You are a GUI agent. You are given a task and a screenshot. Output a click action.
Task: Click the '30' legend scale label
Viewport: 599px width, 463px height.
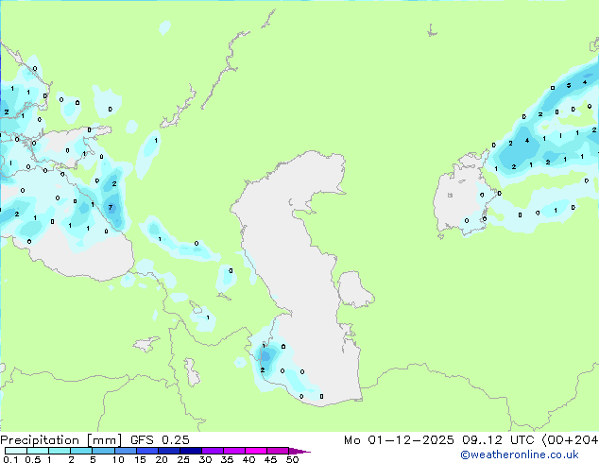pyautogui.click(x=205, y=459)
